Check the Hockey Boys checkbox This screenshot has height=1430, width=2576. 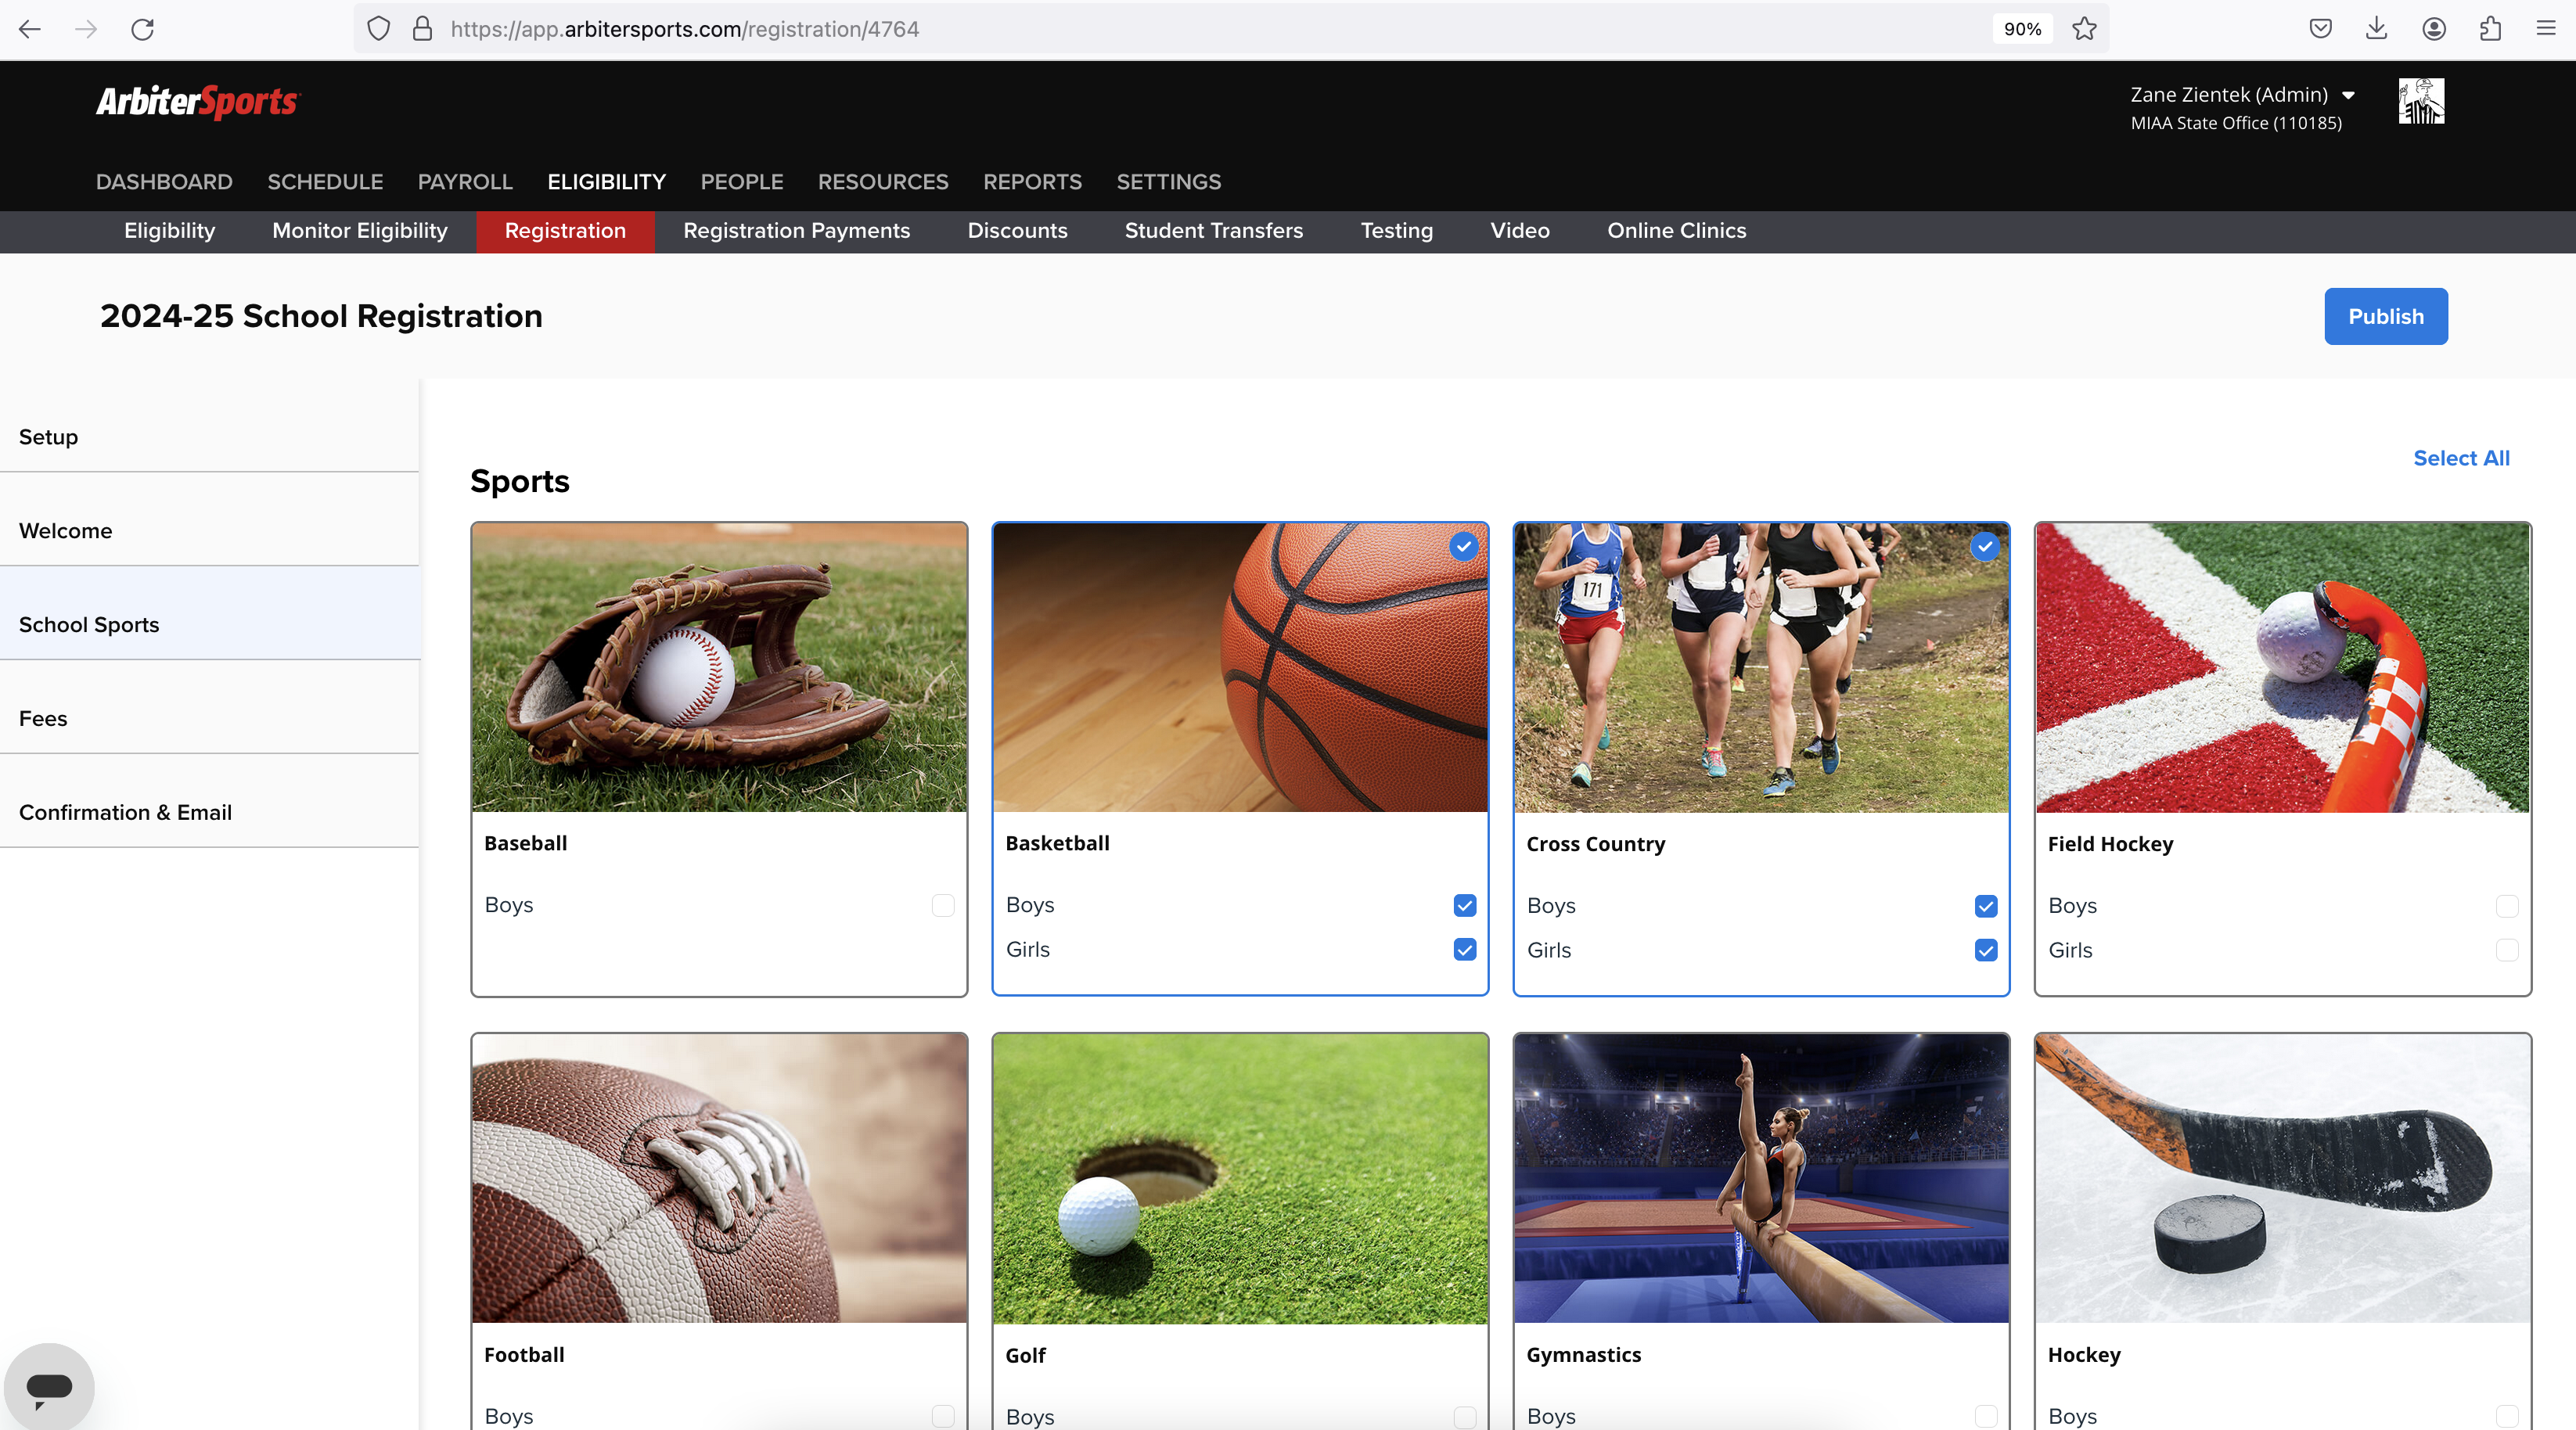[2507, 1416]
